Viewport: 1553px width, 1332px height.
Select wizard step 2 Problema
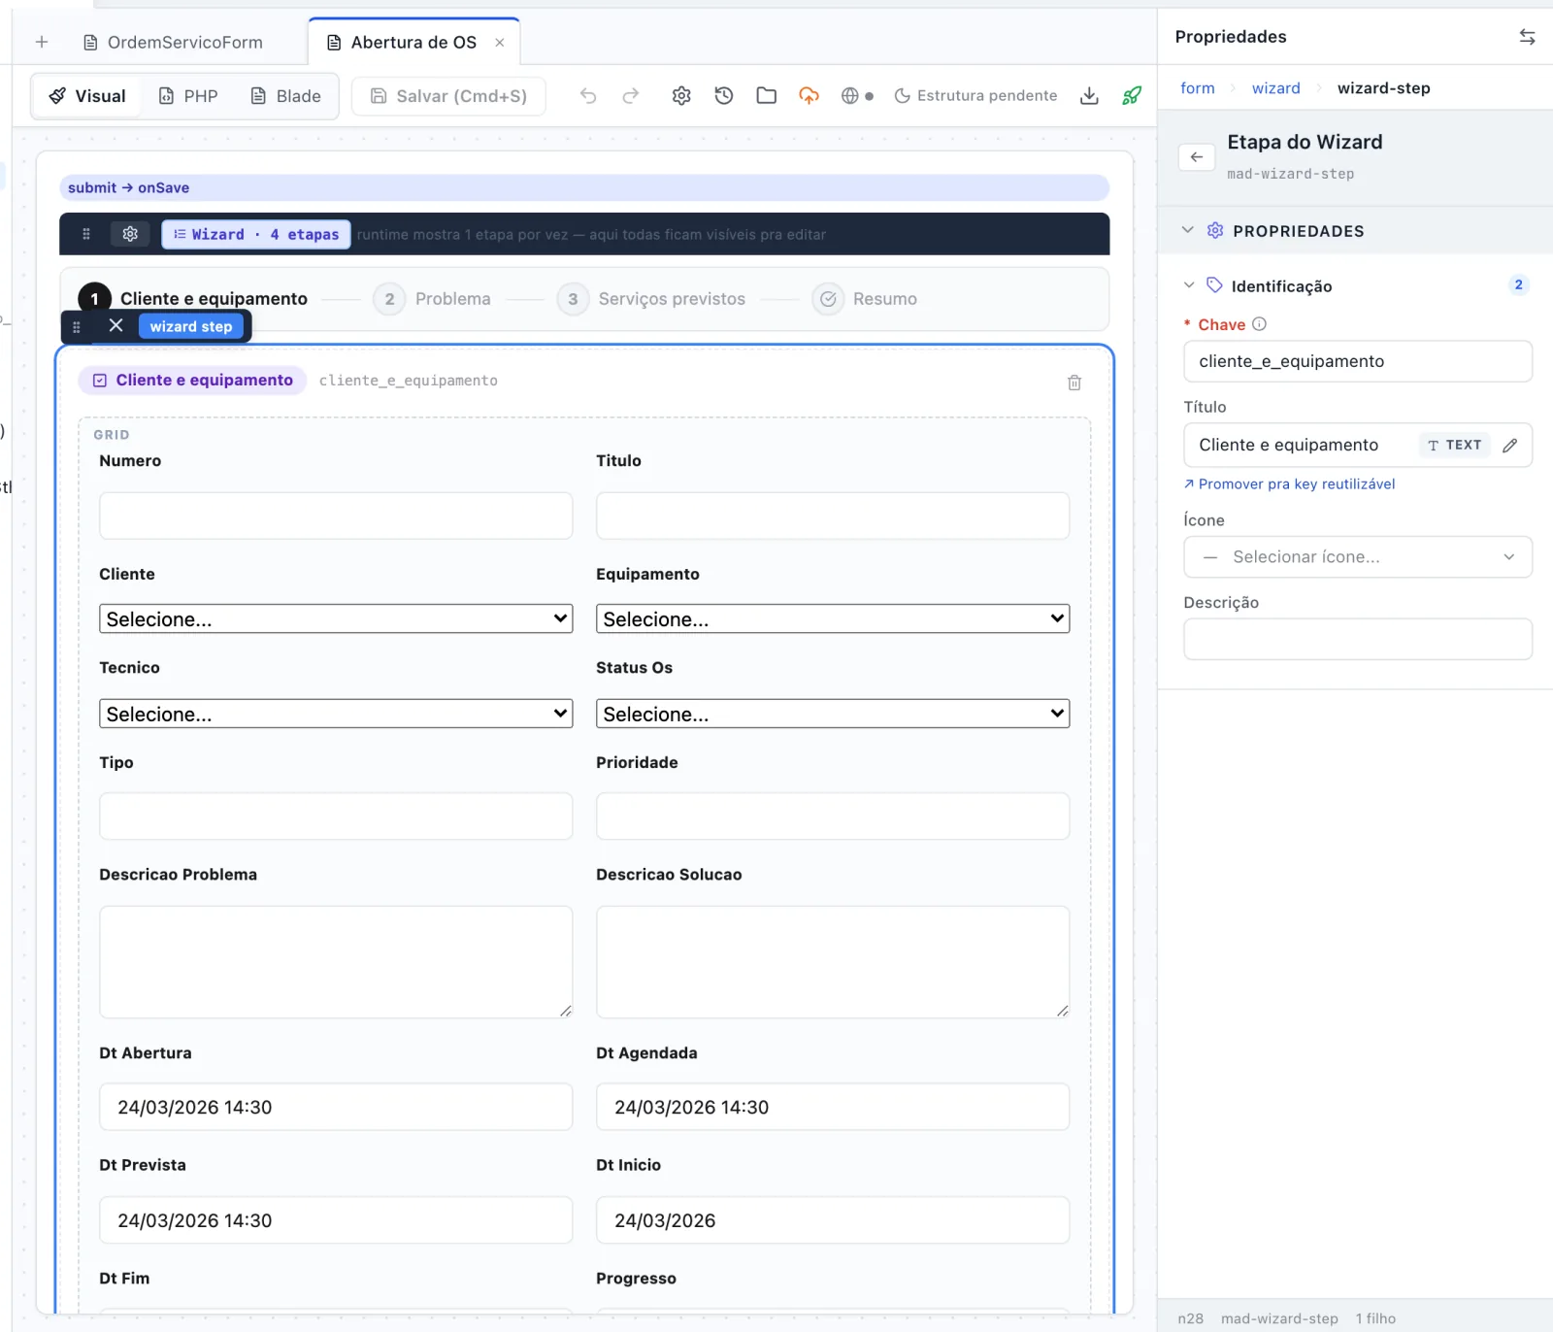click(433, 299)
